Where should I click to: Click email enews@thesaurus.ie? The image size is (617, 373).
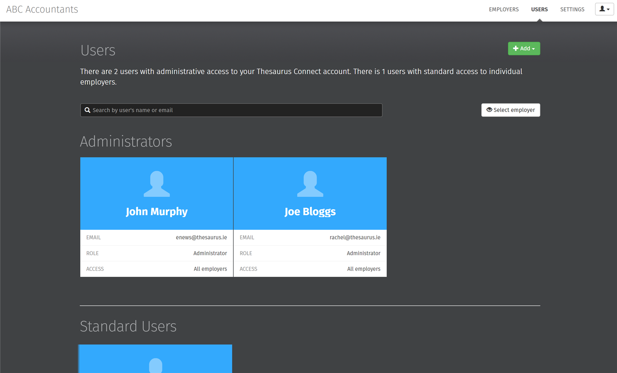pos(201,238)
